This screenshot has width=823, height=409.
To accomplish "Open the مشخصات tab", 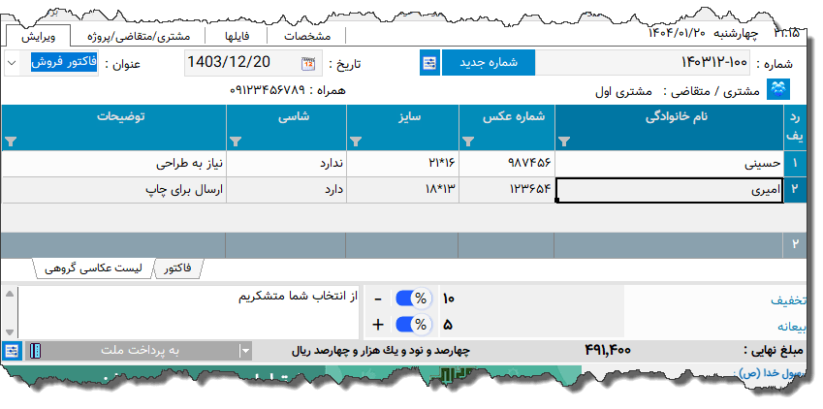I will point(307,37).
